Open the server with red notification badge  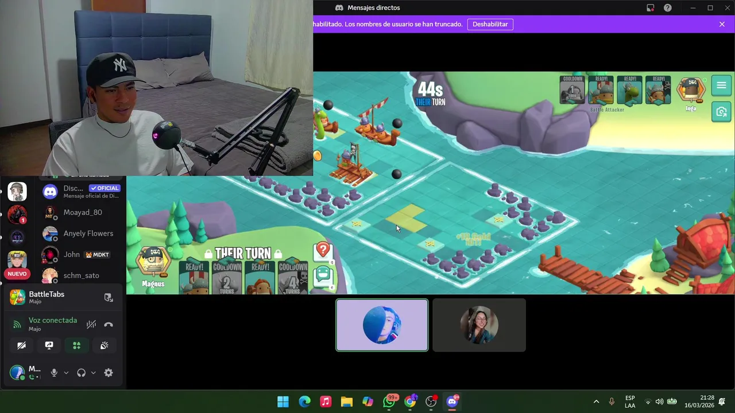[17, 215]
